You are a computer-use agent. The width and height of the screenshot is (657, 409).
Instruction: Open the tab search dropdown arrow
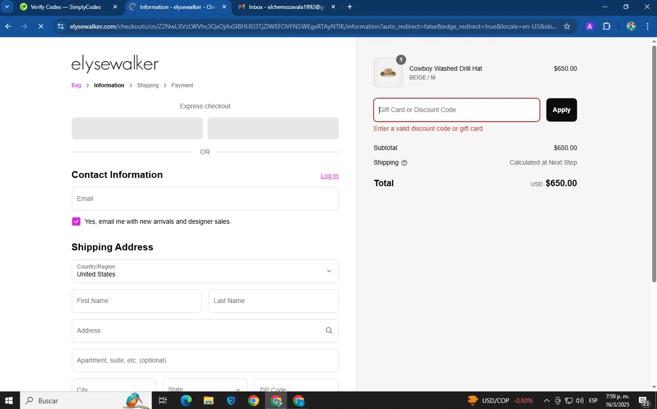coord(7,7)
